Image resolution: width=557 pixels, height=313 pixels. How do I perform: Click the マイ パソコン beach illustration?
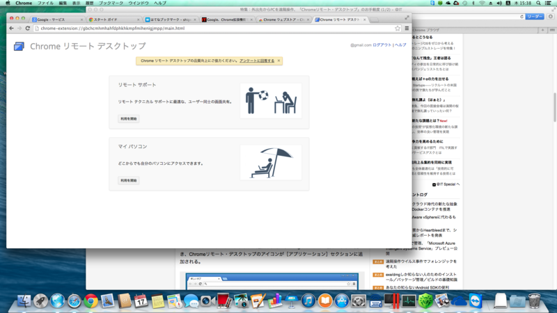pos(271,163)
